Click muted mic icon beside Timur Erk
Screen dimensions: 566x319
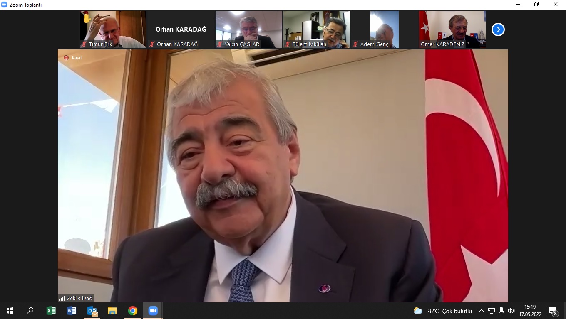(84, 44)
